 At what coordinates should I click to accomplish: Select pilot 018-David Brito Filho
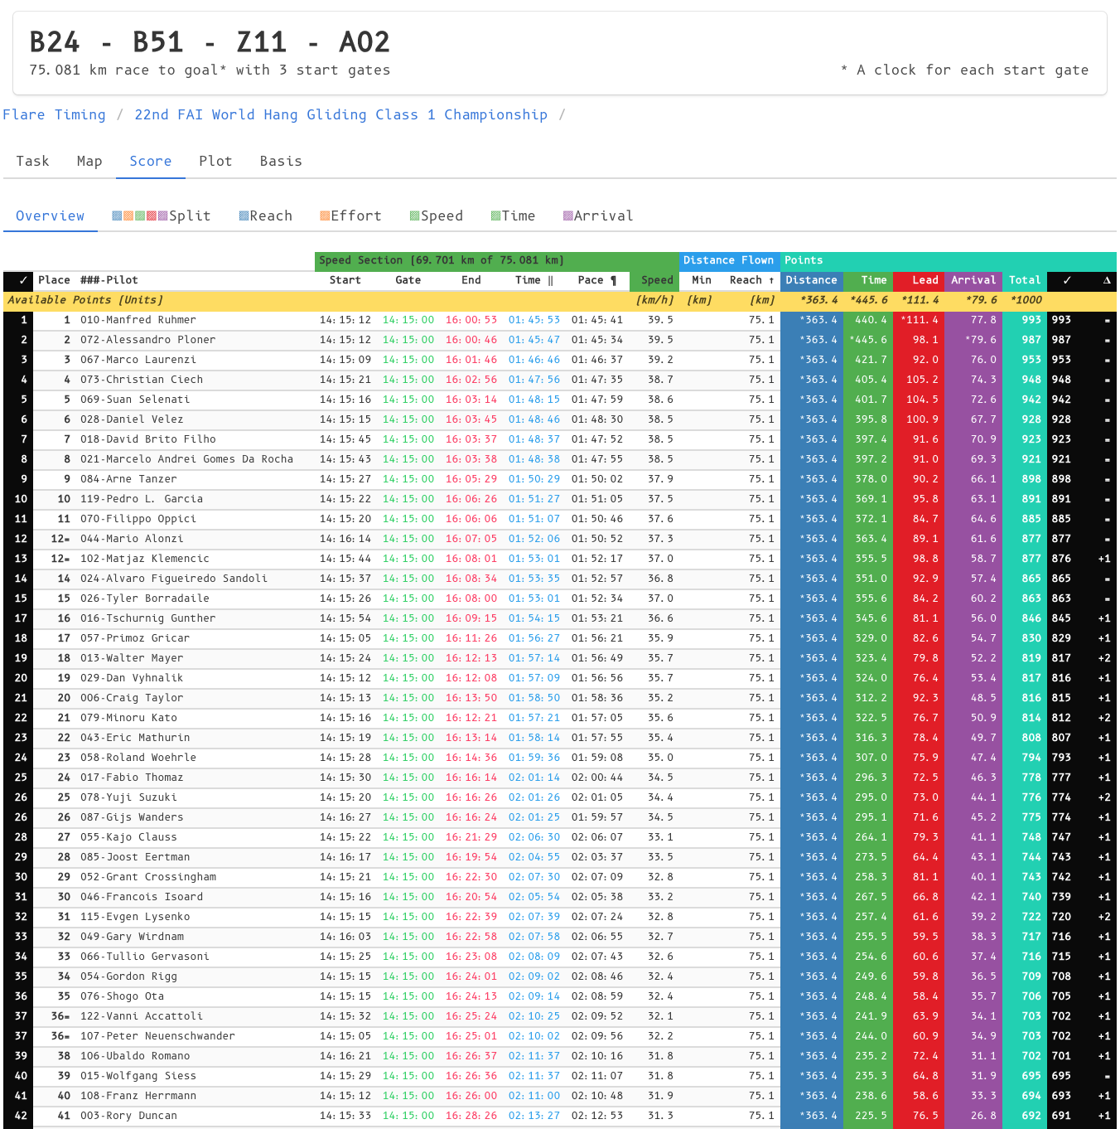tap(148, 439)
